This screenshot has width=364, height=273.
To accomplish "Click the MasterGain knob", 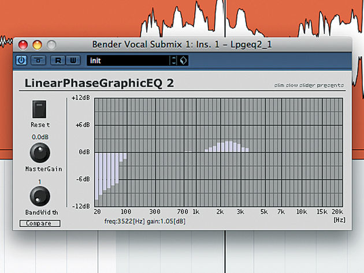I will (x=40, y=152).
